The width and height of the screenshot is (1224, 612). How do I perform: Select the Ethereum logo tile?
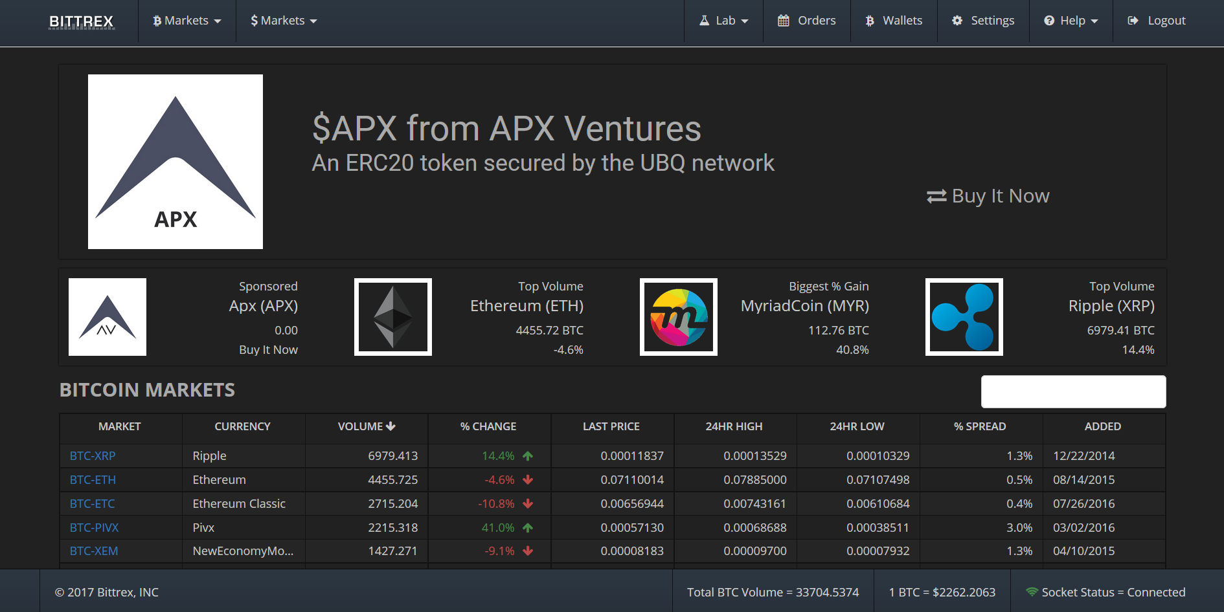392,316
